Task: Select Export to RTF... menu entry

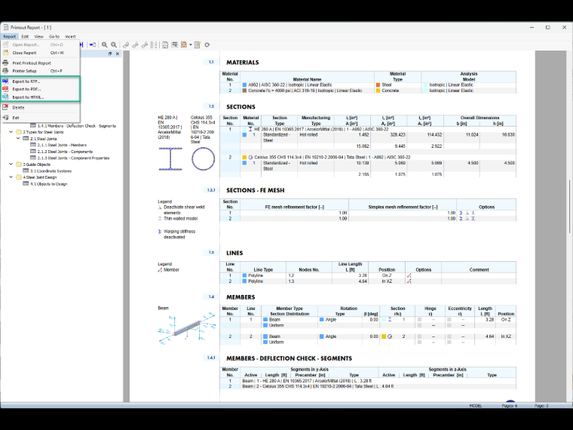Action: point(40,81)
